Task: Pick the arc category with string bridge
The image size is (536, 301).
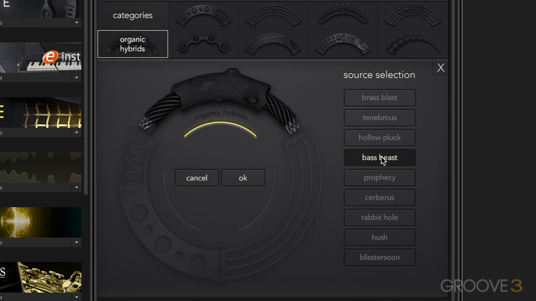Action: pyautogui.click(x=343, y=15)
